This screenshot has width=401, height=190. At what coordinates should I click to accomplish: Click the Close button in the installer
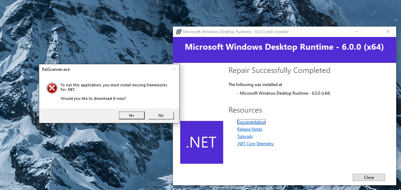(369, 178)
